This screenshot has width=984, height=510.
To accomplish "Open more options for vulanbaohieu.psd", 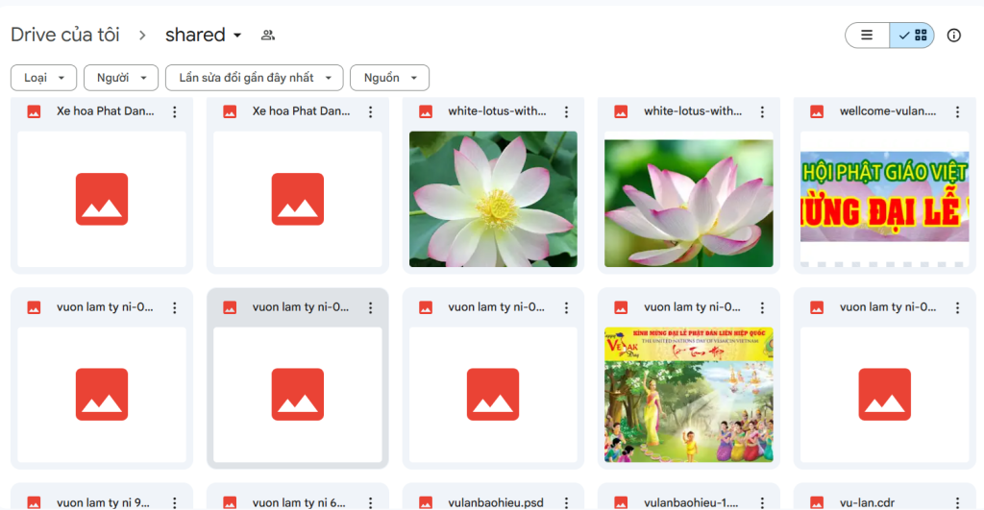I will tap(566, 502).
